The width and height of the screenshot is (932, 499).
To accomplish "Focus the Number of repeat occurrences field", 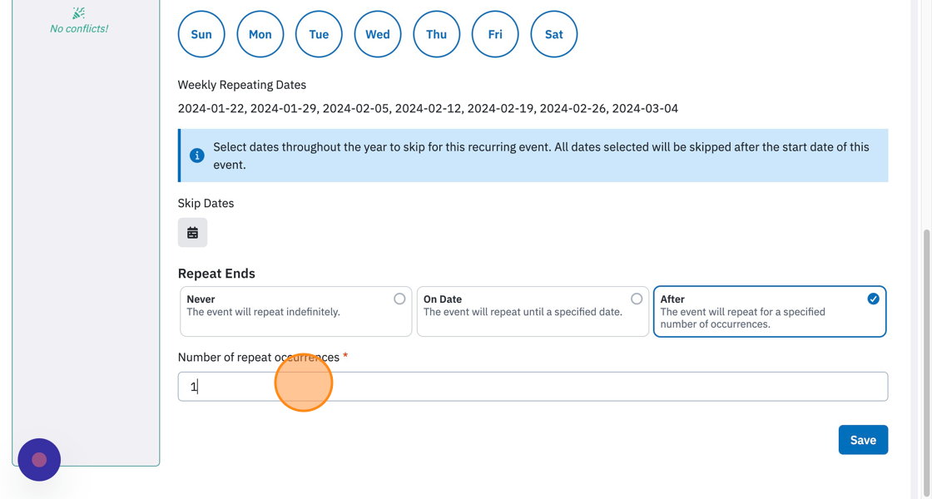I will [x=533, y=387].
